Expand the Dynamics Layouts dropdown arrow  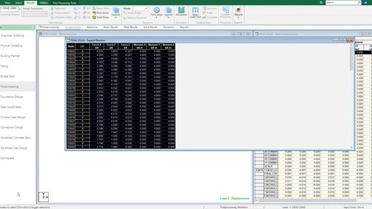(x=168, y=17)
